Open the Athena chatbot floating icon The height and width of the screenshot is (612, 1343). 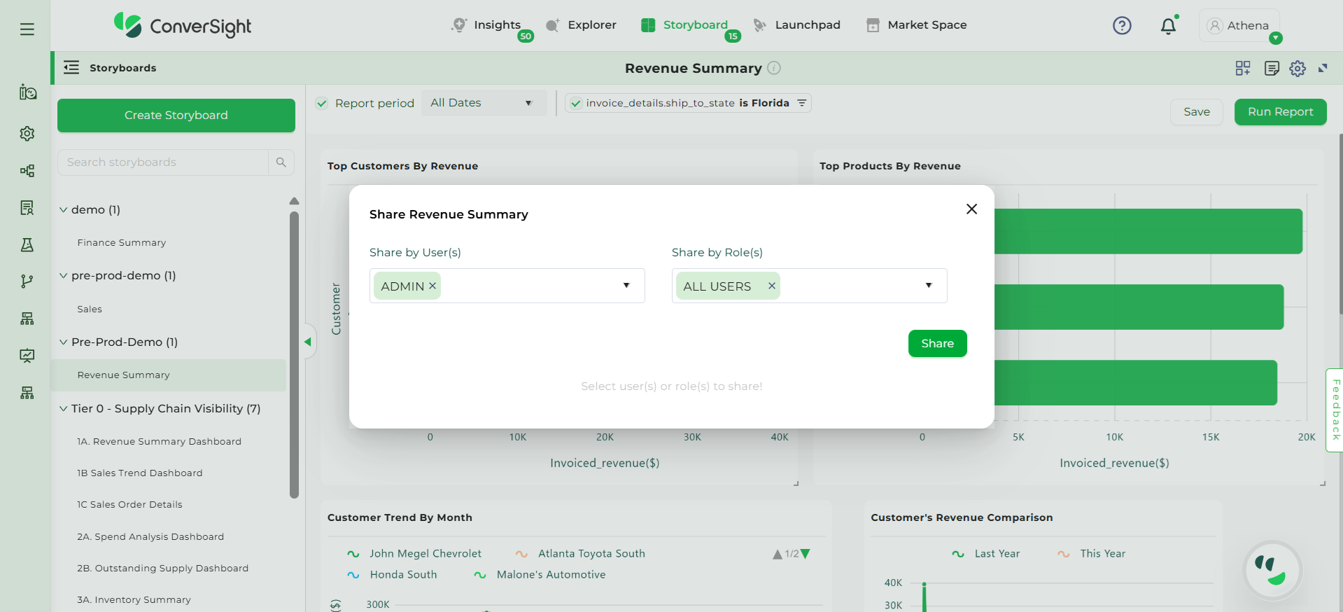pyautogui.click(x=1272, y=570)
